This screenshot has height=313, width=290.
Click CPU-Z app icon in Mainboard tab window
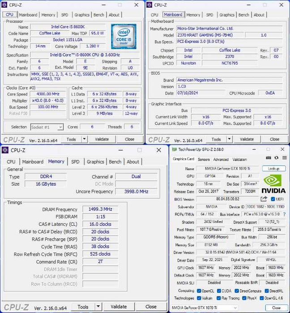149,5
